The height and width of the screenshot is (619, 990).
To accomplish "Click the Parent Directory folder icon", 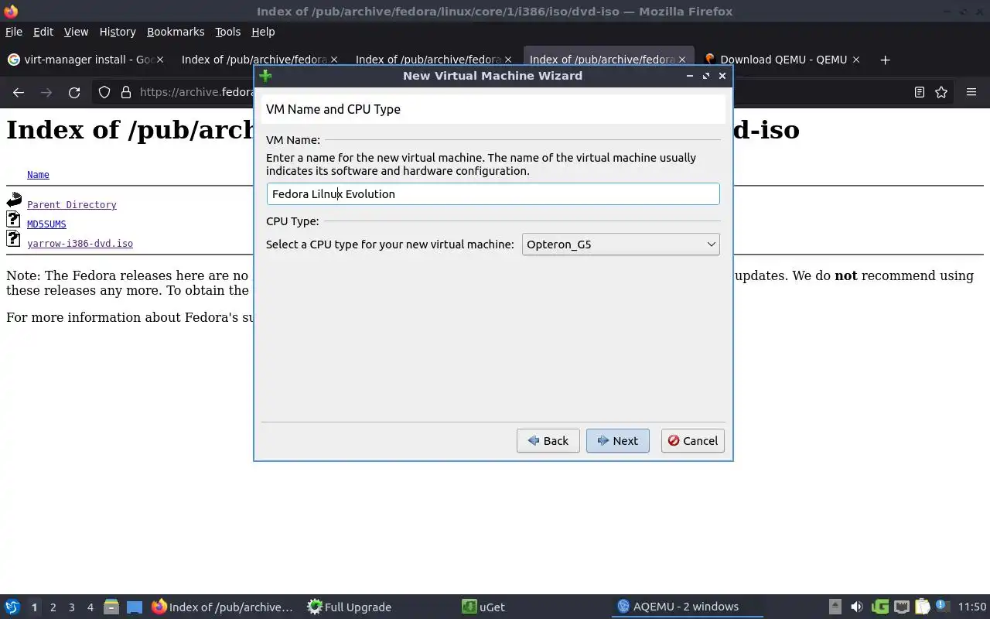I will (x=14, y=200).
